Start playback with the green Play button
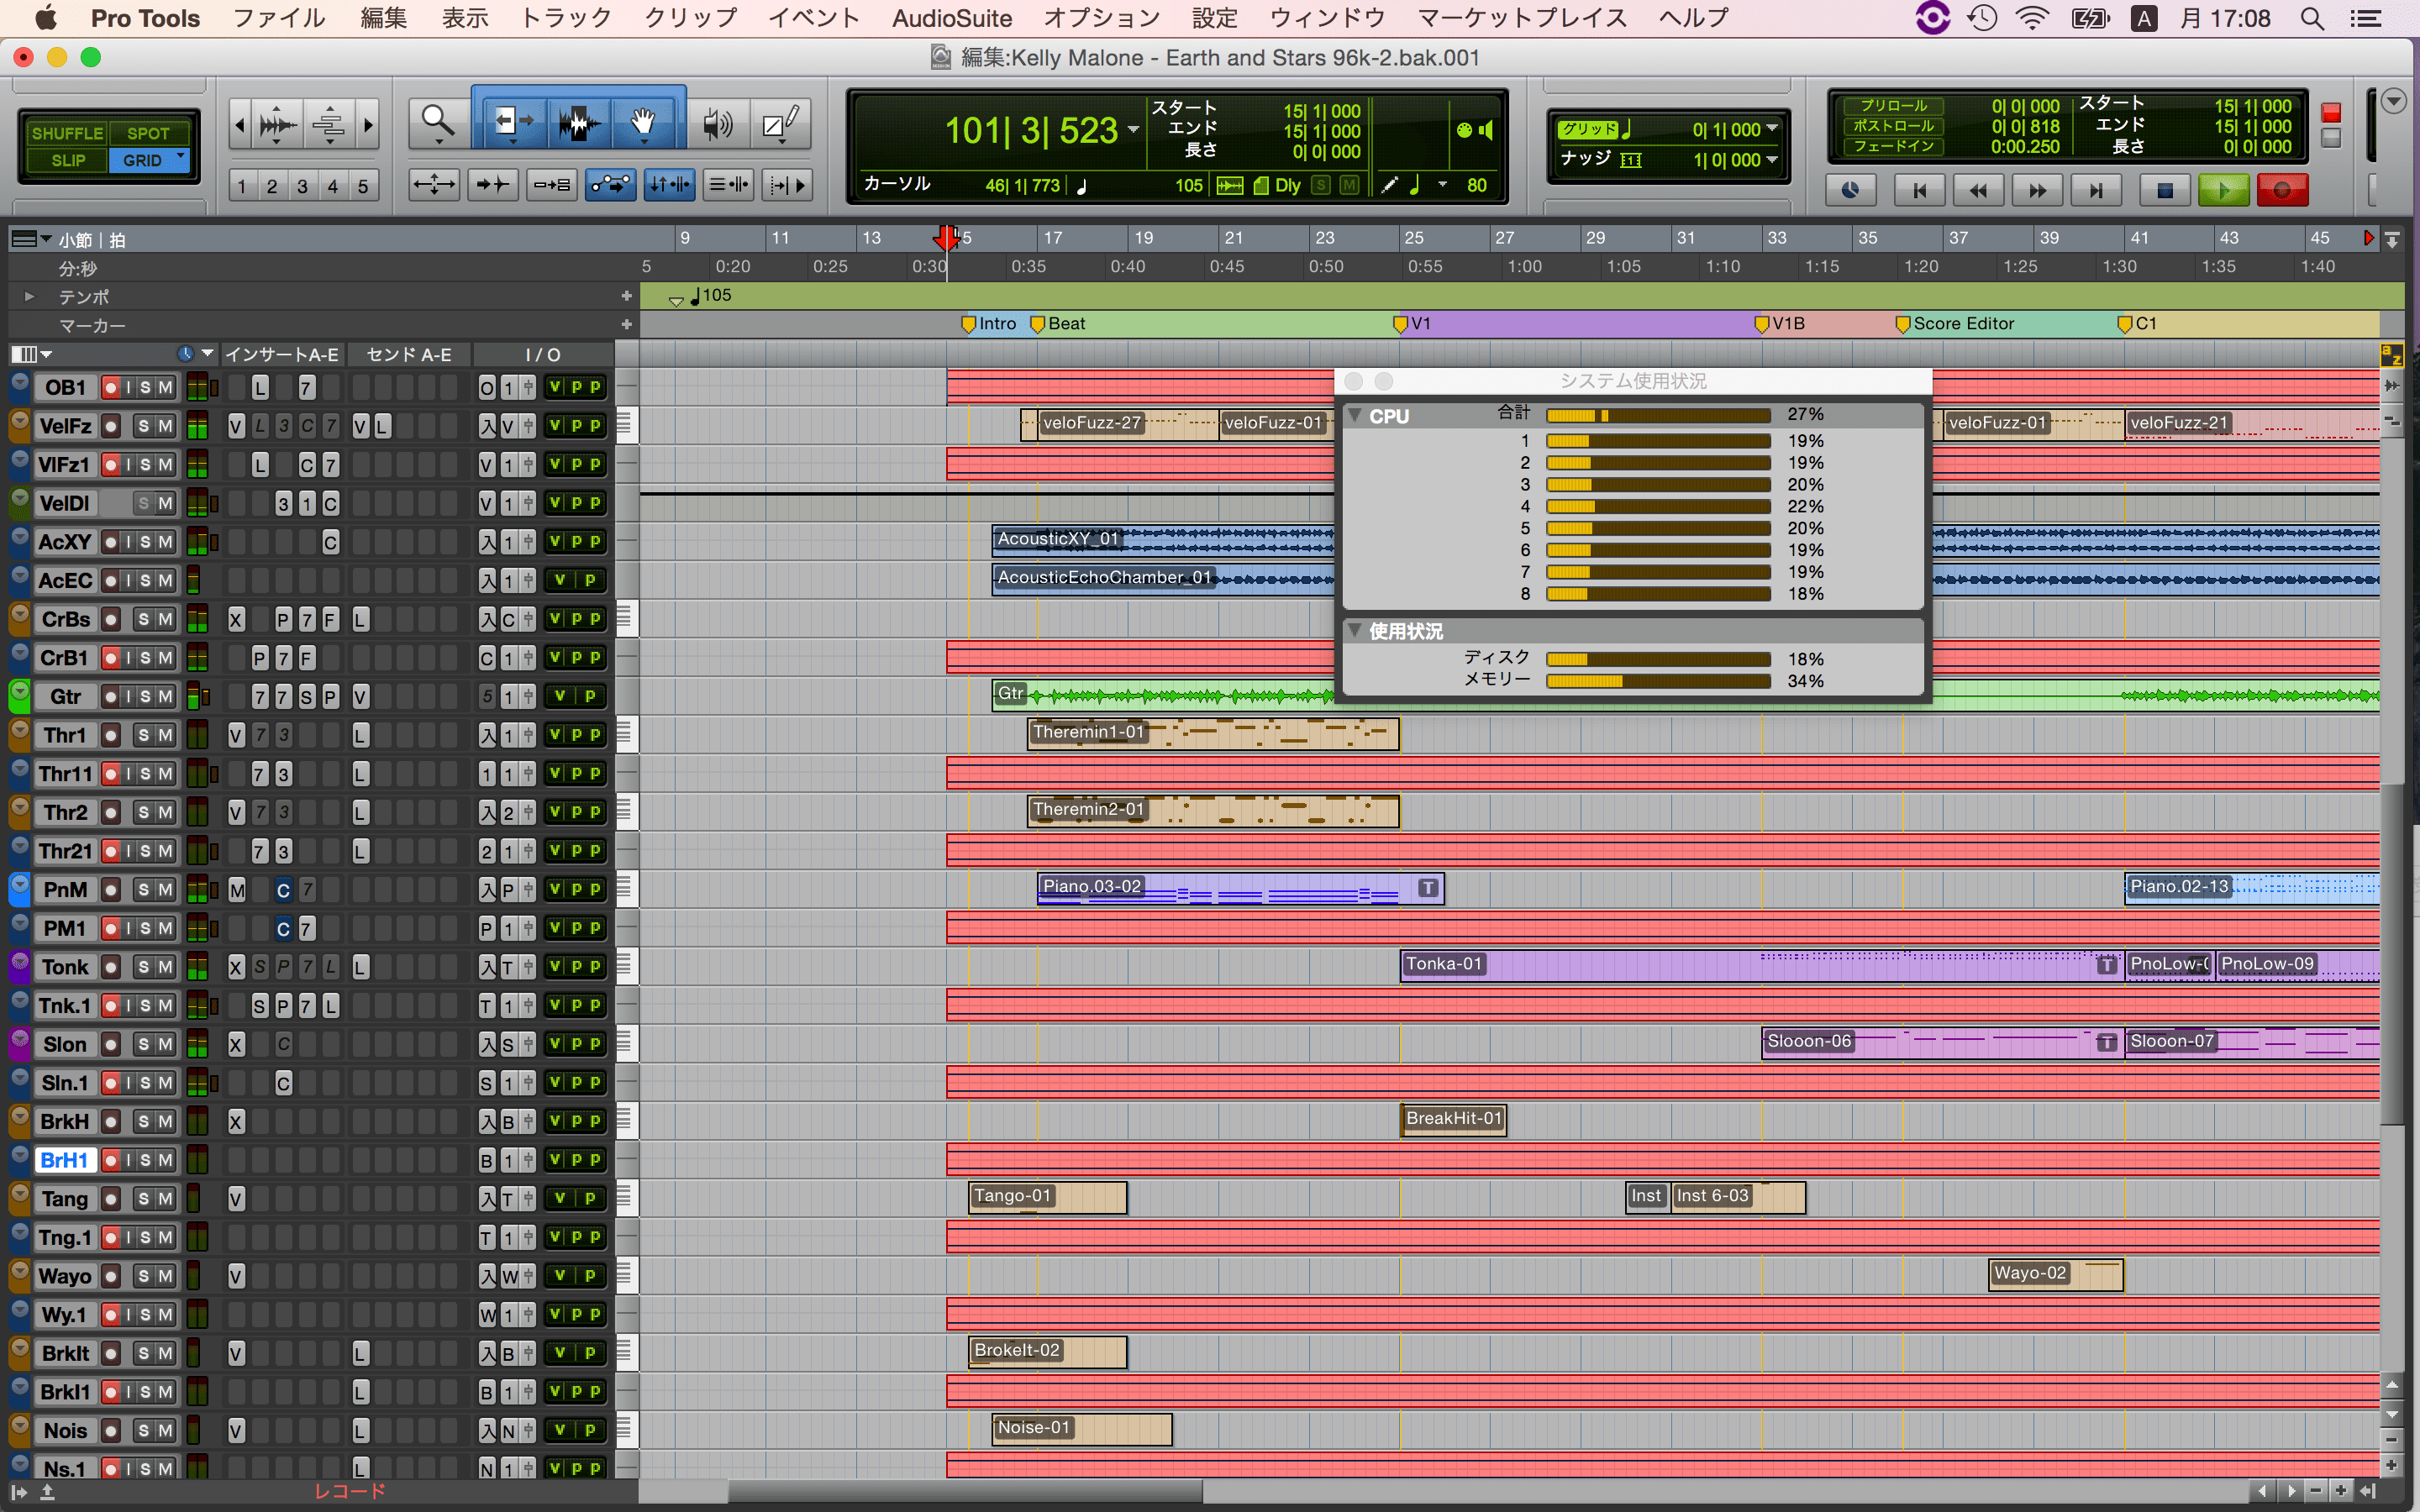Screen dimensions: 2420x1512 point(2224,189)
